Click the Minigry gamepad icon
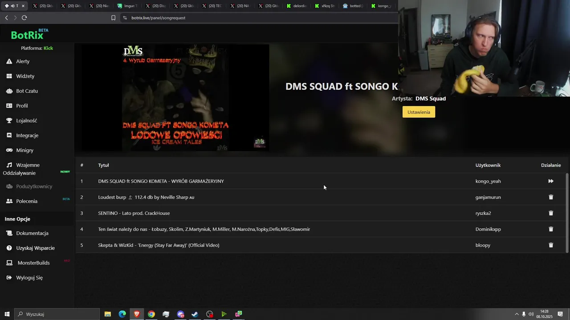The width and height of the screenshot is (570, 320). click(9, 150)
